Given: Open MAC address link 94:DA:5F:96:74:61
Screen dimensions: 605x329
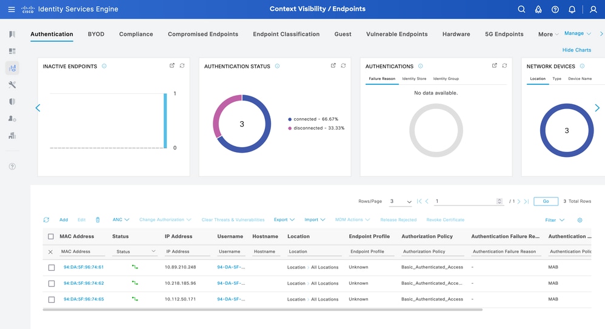Looking at the screenshot, I should (x=84, y=267).
